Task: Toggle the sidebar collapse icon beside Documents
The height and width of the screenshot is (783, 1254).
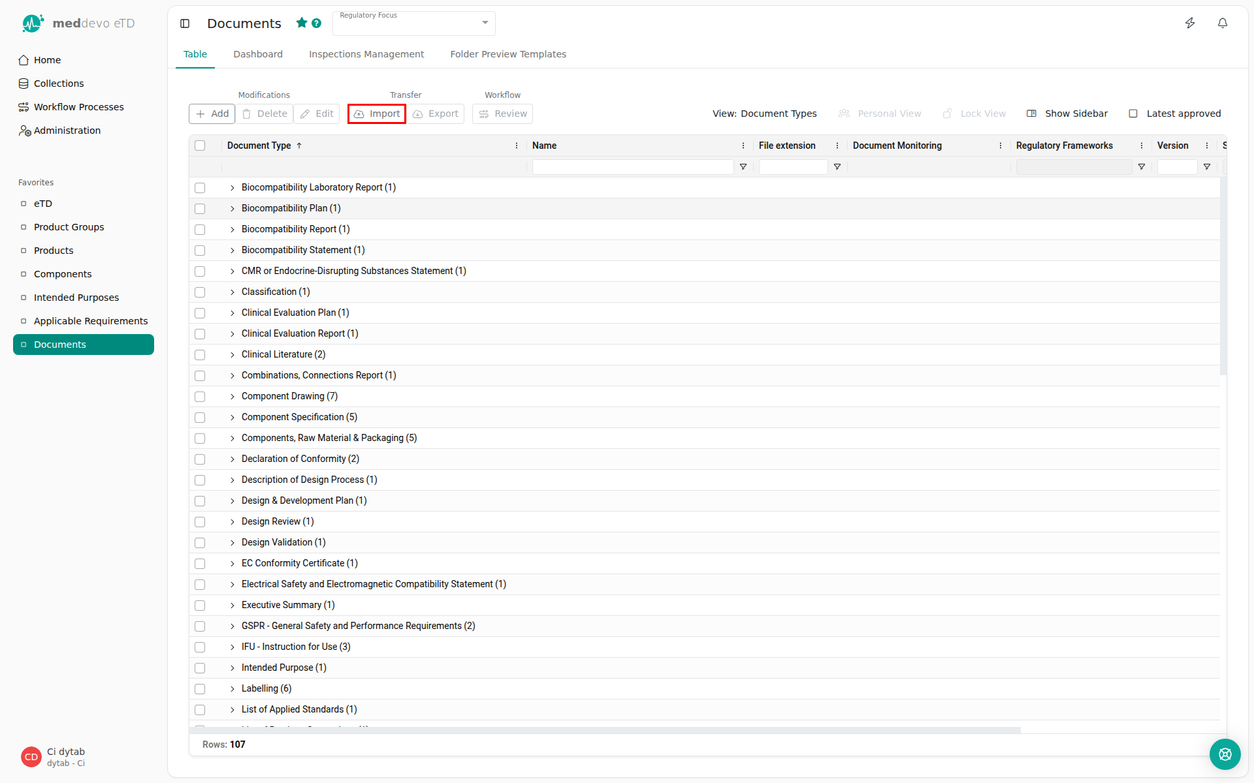Action: click(x=185, y=23)
